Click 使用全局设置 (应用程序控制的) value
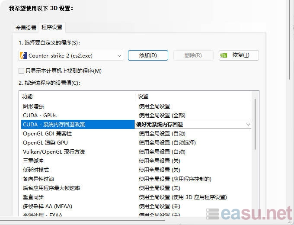Viewport: 294px width, 225px height. pyautogui.click(x=175, y=179)
